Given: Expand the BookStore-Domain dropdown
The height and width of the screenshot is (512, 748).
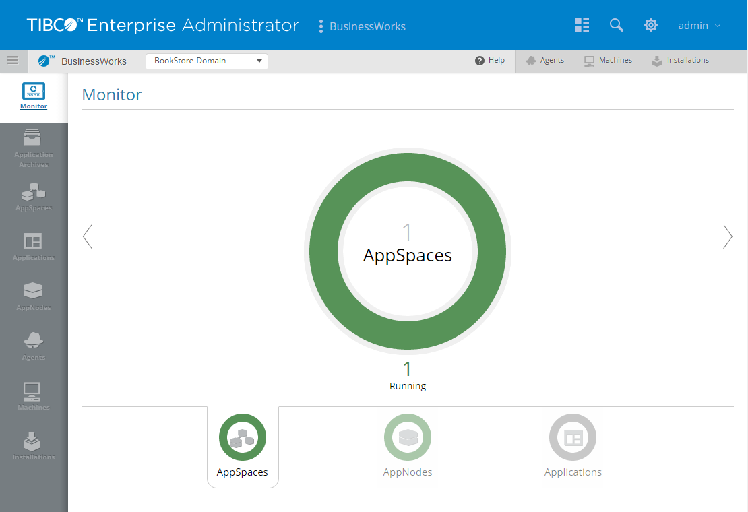Looking at the screenshot, I should tap(207, 61).
